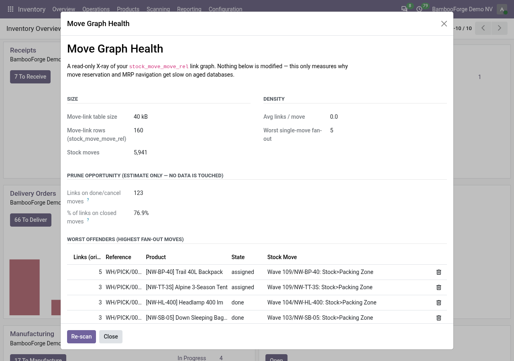The image size is (514, 361).
Task: Click the pager text 10 / 10
Action: click(x=463, y=28)
